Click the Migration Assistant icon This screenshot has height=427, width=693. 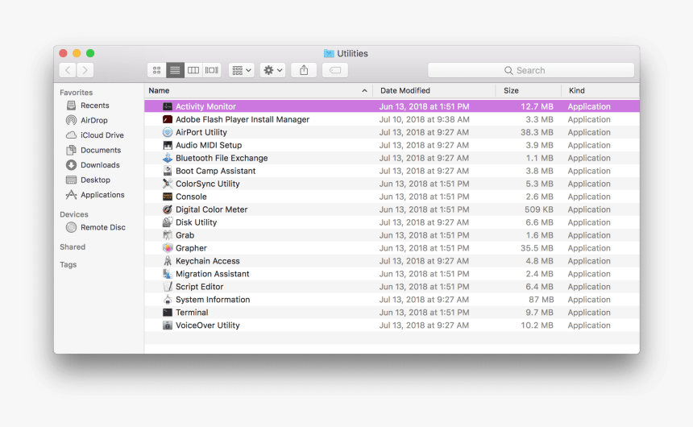168,274
